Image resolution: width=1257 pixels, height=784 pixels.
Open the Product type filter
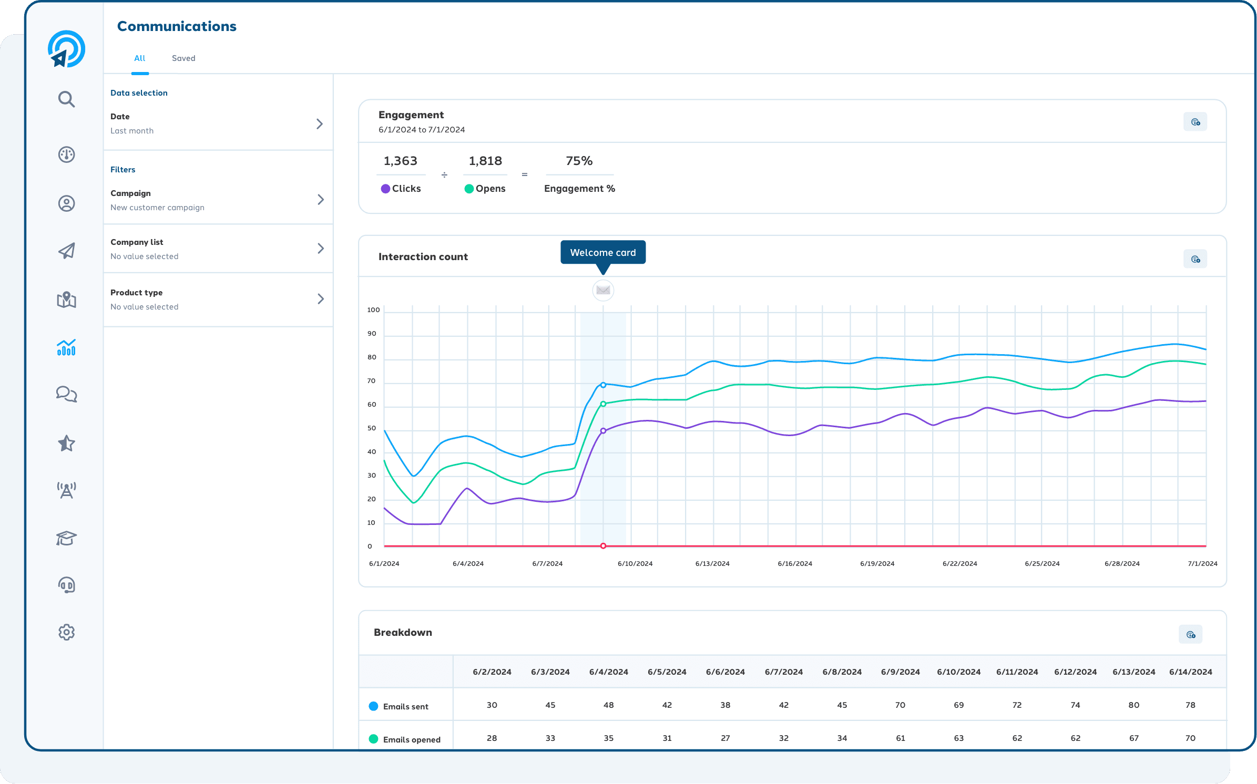point(321,298)
